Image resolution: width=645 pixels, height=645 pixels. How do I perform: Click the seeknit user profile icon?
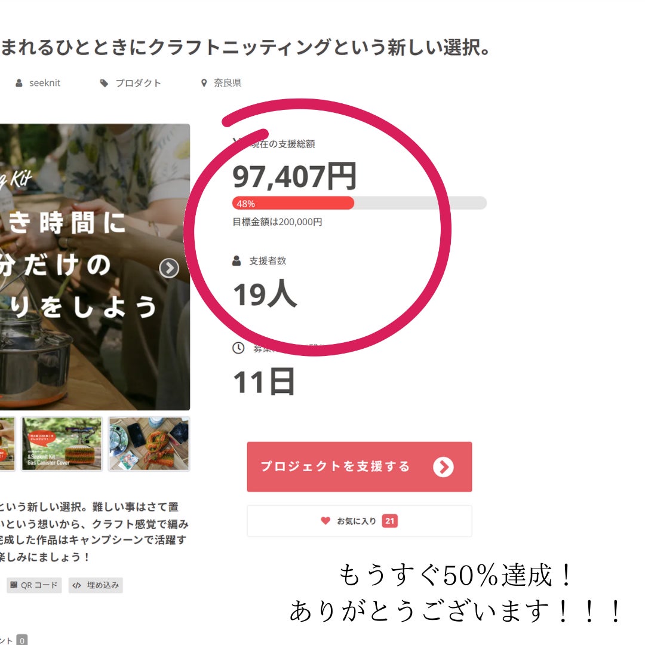click(19, 83)
